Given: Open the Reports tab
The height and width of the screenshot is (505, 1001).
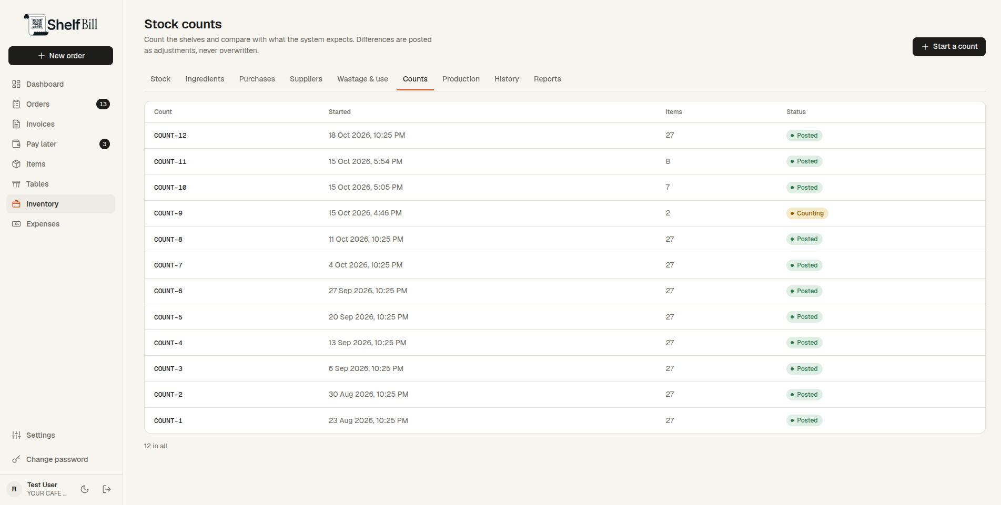Looking at the screenshot, I should click(x=547, y=79).
